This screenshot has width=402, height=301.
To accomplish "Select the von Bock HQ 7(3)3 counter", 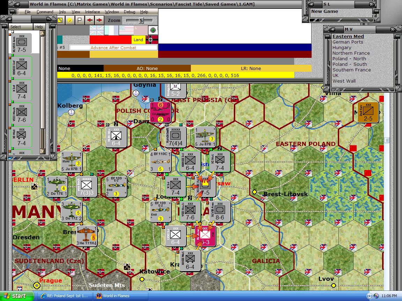I will pyautogui.click(x=87, y=187).
